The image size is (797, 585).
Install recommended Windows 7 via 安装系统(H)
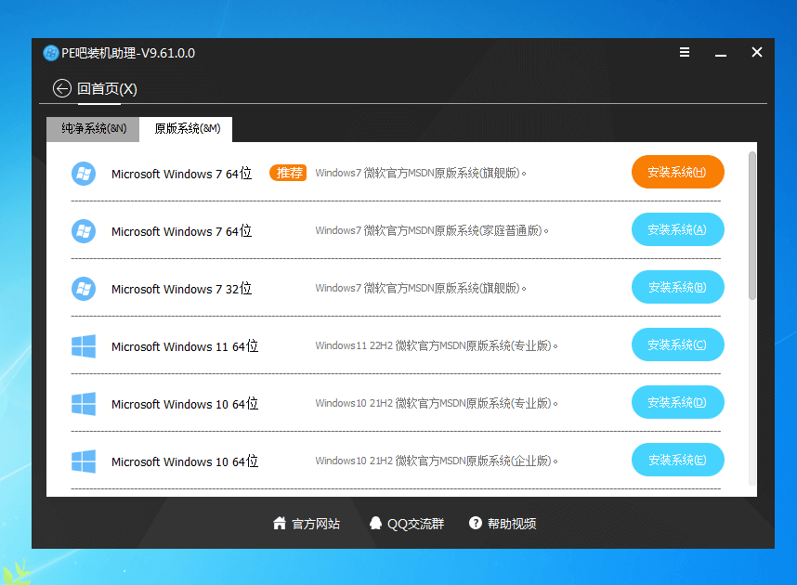pos(677,172)
